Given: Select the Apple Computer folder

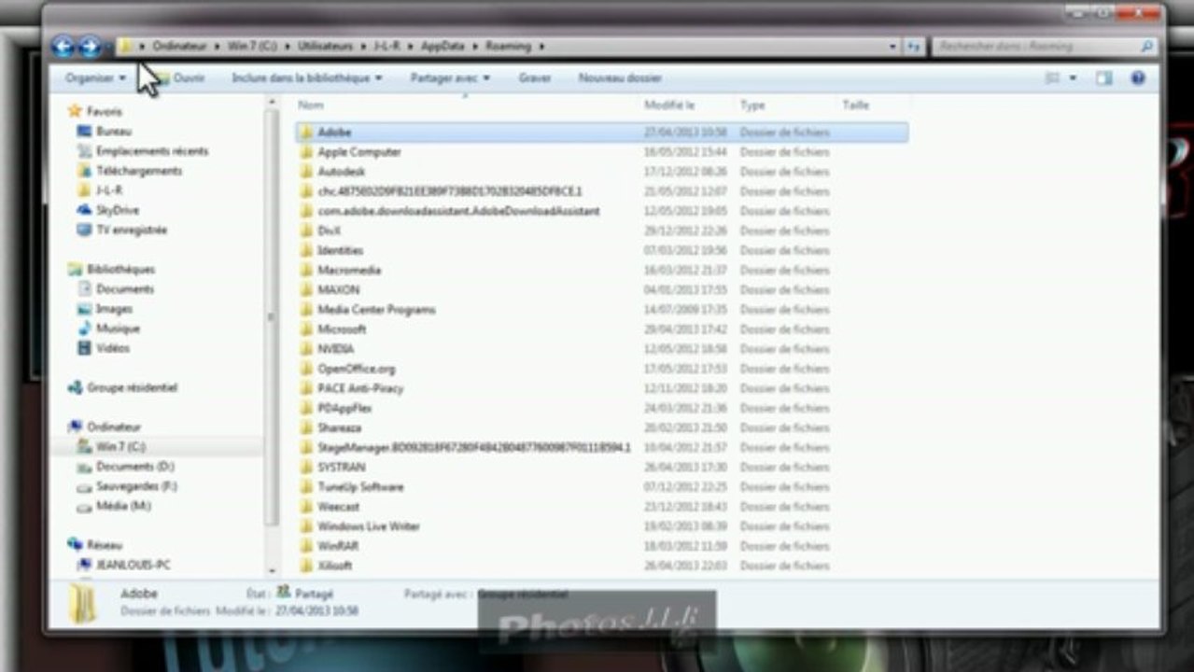Looking at the screenshot, I should click(x=358, y=152).
